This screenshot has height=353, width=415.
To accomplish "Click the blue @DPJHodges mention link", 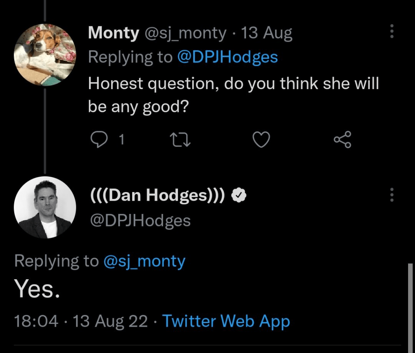I will pos(227,57).
